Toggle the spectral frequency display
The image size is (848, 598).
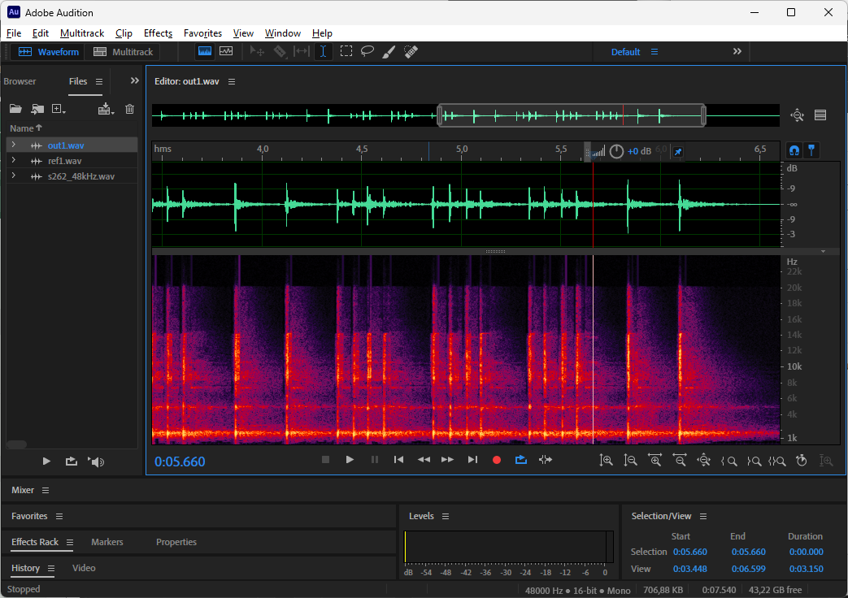coord(205,51)
